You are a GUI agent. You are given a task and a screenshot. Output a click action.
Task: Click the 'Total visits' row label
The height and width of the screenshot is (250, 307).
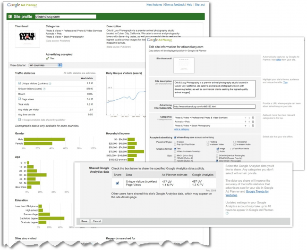pyautogui.click(x=24, y=105)
